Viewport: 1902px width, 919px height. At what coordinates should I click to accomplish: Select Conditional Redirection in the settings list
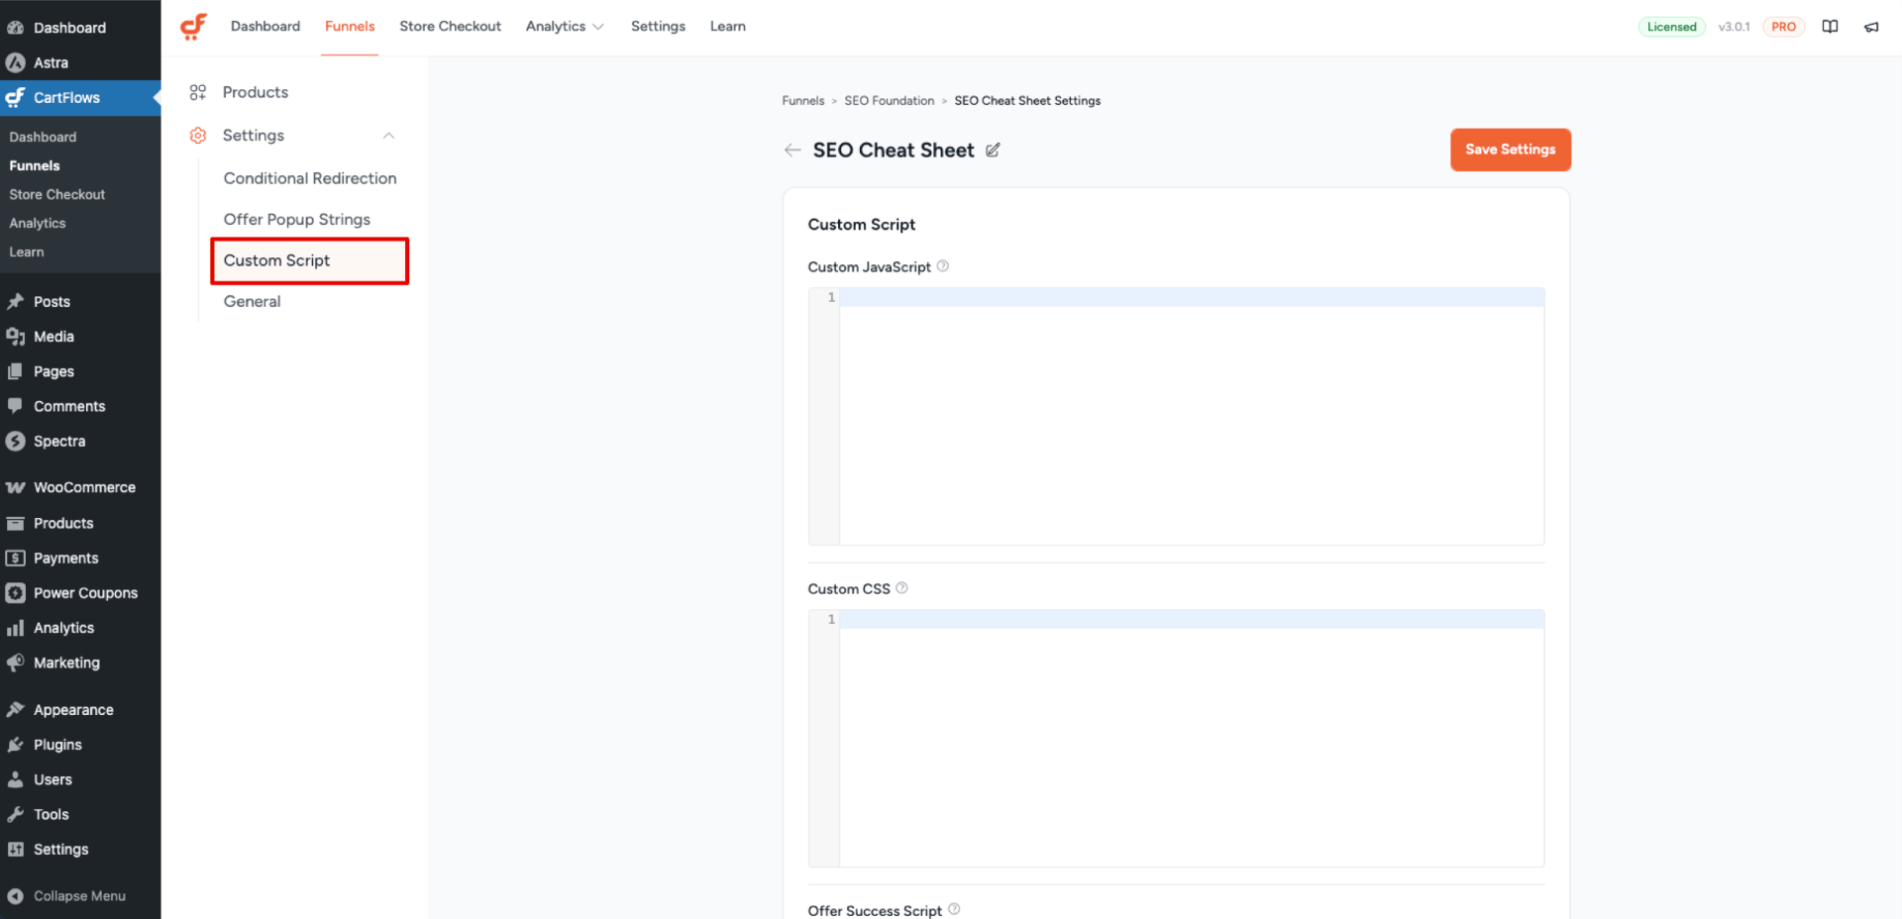tap(310, 178)
